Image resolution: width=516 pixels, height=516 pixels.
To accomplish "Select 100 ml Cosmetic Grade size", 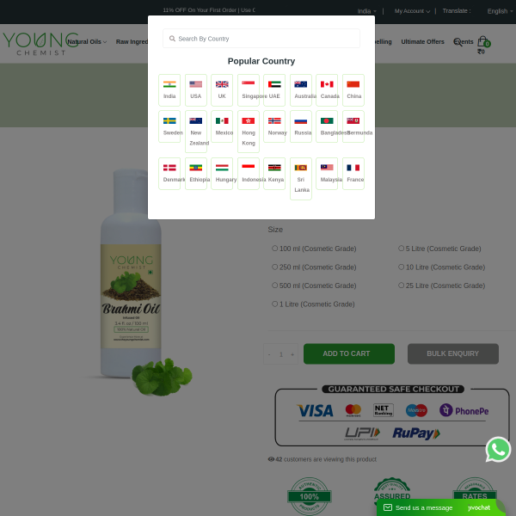I will coord(275,249).
